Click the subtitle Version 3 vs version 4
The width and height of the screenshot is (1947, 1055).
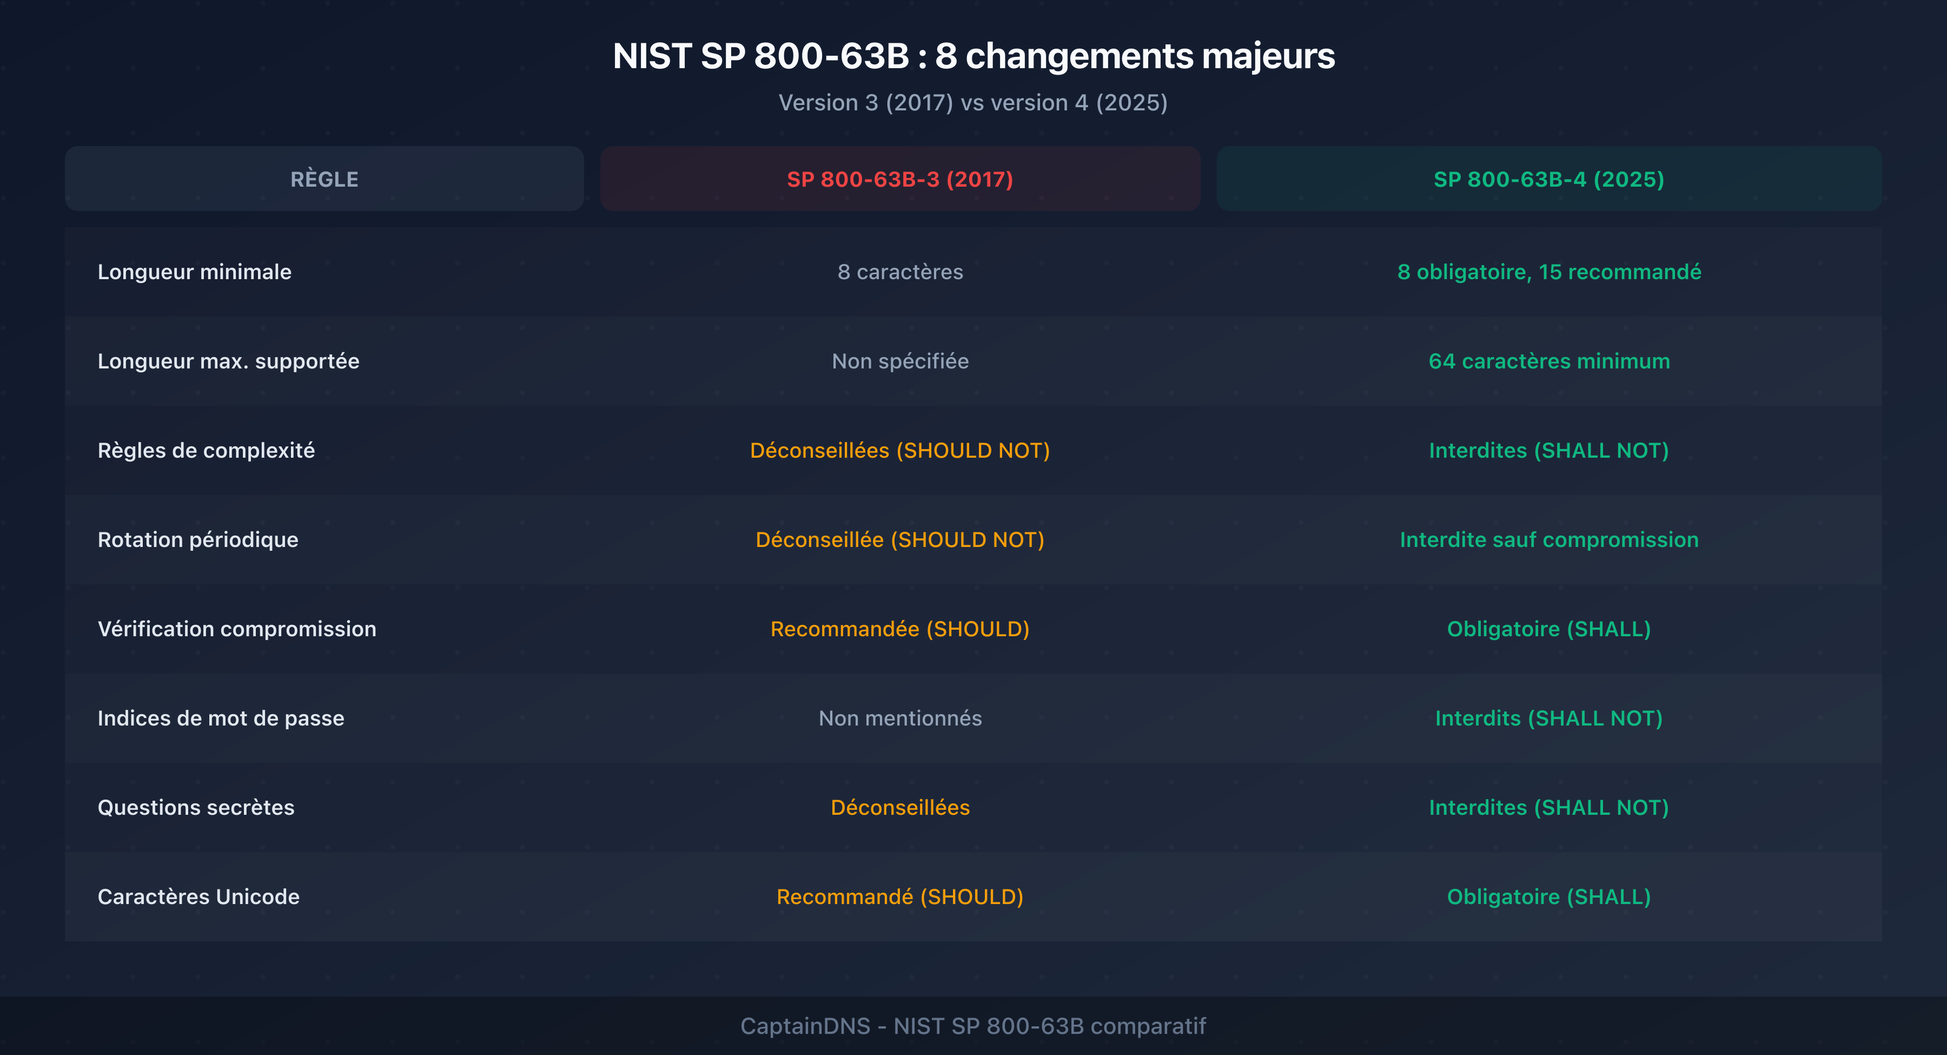974,102
